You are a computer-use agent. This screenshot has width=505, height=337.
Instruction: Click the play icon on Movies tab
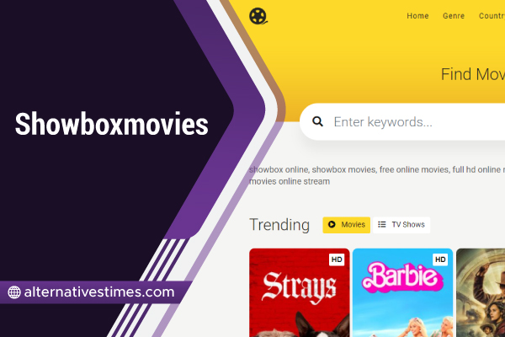coord(332,224)
